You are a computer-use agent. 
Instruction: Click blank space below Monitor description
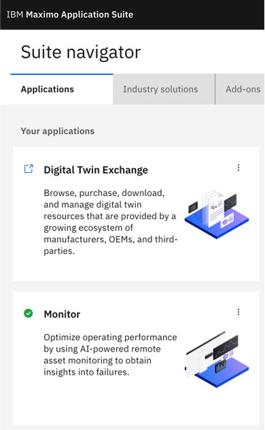pyautogui.click(x=109, y=400)
